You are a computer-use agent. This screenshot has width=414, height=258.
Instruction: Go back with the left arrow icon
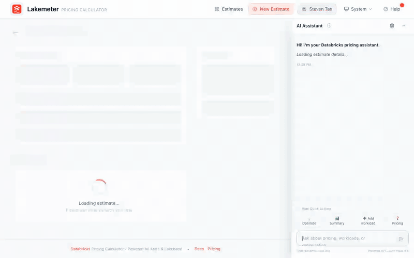[x=16, y=33]
